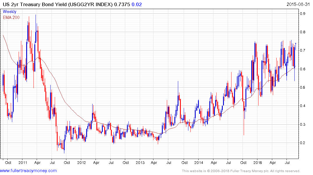Open the www.fullertreacymoney.com link
Screen dimensions: 313x175
(29, 171)
